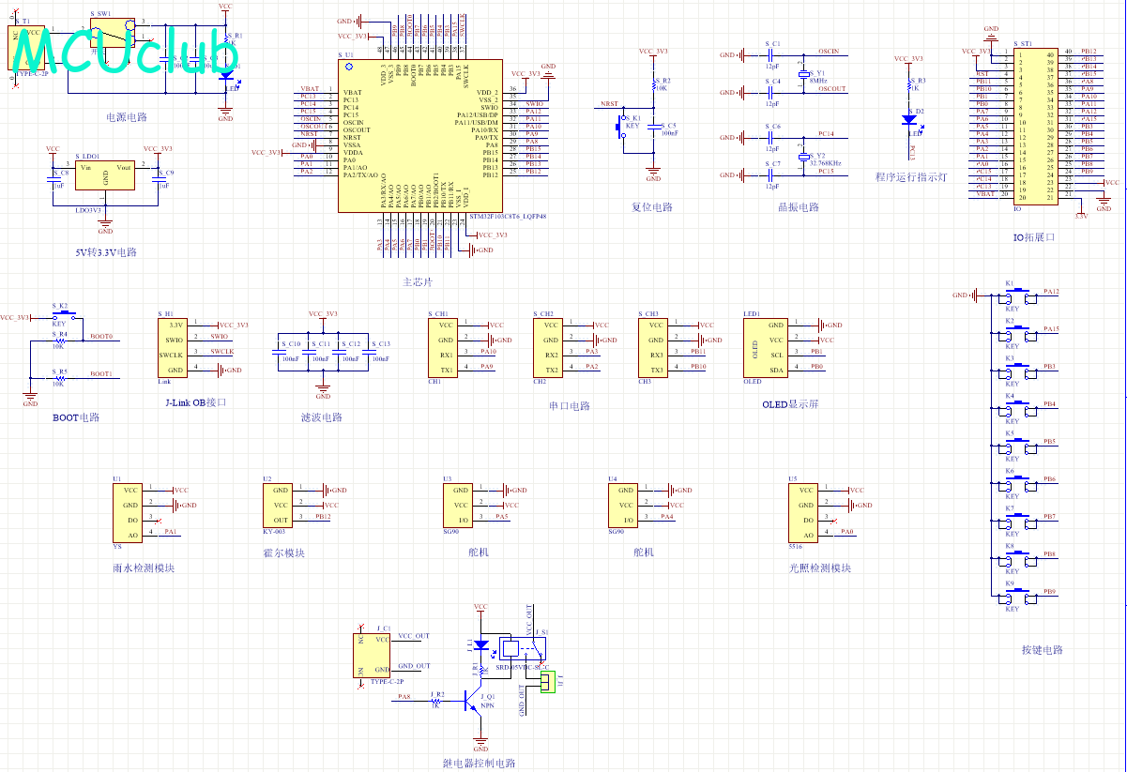Click the 雨水检测模块 label
The width and height of the screenshot is (1127, 772).
[143, 568]
